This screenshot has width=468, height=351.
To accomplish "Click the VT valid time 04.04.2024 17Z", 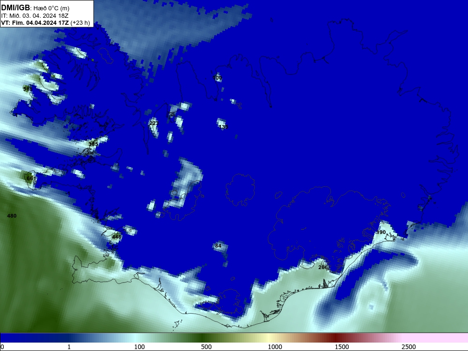I will click(35, 22).
